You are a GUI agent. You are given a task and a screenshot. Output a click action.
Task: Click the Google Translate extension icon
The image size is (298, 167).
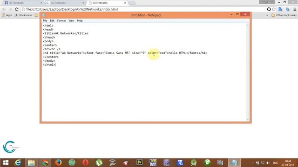(280, 9)
